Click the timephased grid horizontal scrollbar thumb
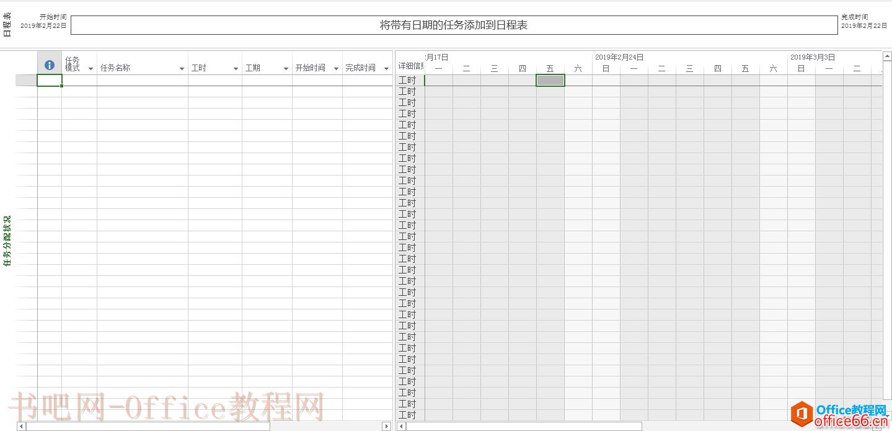892x431 pixels. coord(524,426)
